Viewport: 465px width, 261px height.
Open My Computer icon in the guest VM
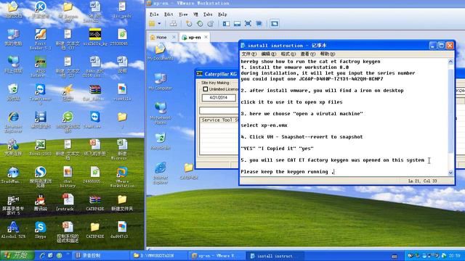coord(160,82)
